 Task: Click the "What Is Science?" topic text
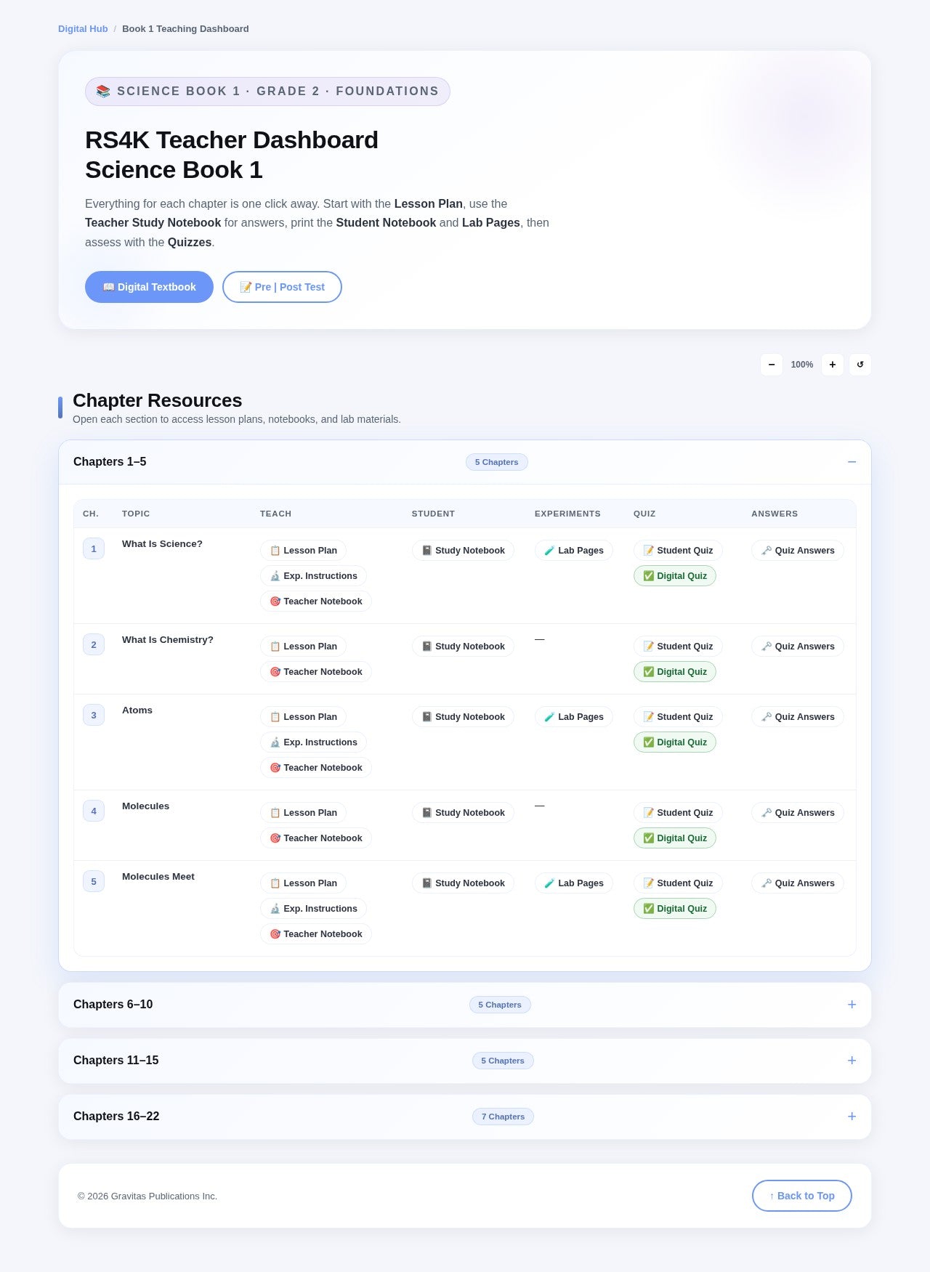pyautogui.click(x=162, y=544)
